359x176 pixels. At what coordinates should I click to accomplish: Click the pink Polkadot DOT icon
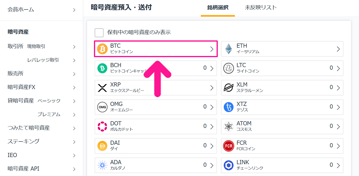pyautogui.click(x=102, y=127)
